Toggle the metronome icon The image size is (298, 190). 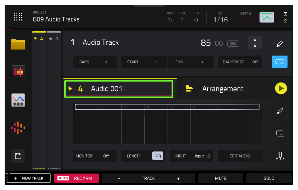[x=245, y=20]
